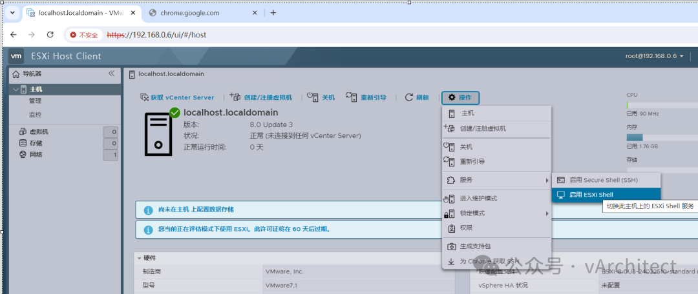Image resolution: width=698 pixels, height=294 pixels.
Task: Choose 权限 from the actions menu
Action: [x=496, y=228]
